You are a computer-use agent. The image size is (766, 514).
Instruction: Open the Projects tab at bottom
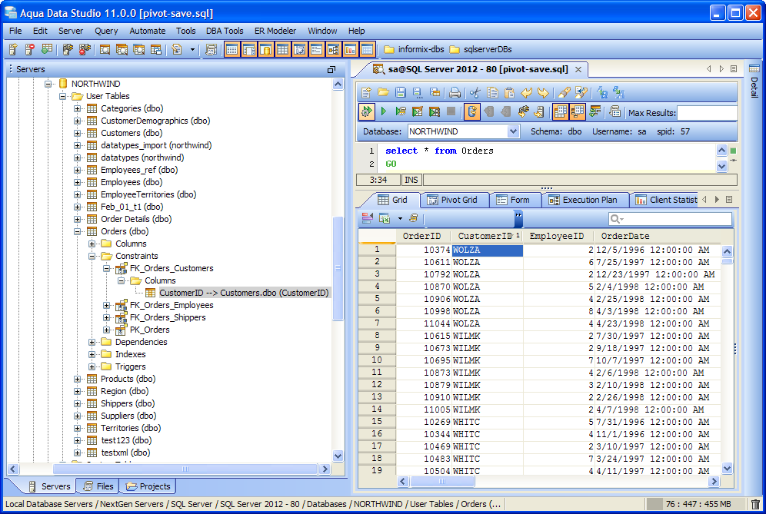coord(148,486)
